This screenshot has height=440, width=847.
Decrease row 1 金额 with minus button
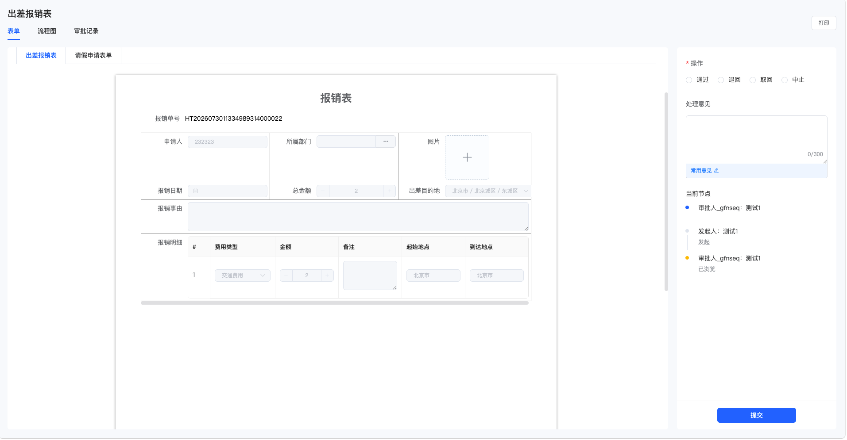[286, 275]
